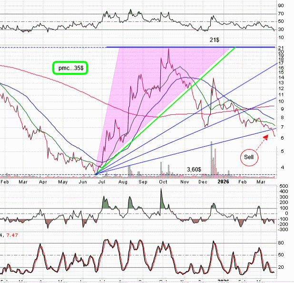Click the 80 level on stochastic axis

(x=281, y=243)
